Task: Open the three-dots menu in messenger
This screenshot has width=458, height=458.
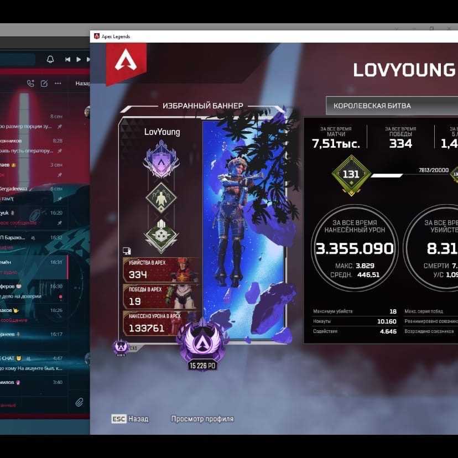Action: tap(58, 84)
